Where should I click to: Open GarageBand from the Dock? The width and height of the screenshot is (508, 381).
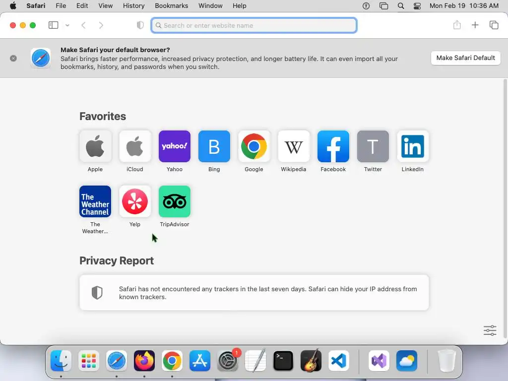point(311,361)
